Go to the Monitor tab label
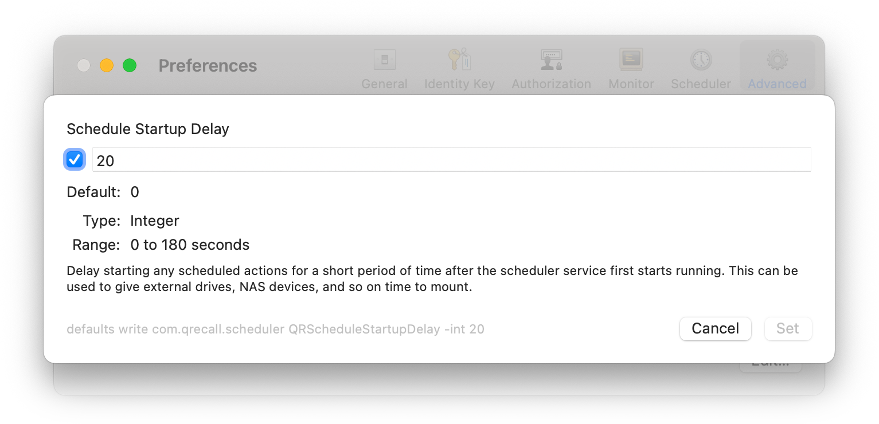 pyautogui.click(x=631, y=84)
